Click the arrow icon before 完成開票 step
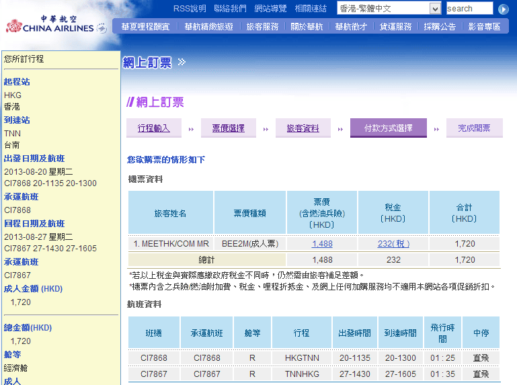The width and height of the screenshot is (517, 385). point(436,129)
